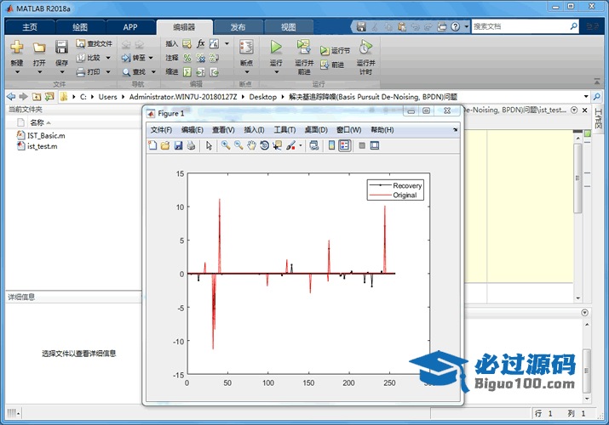The height and width of the screenshot is (425, 609).
Task: Click the Run Section (运行节) button
Action: click(x=336, y=50)
